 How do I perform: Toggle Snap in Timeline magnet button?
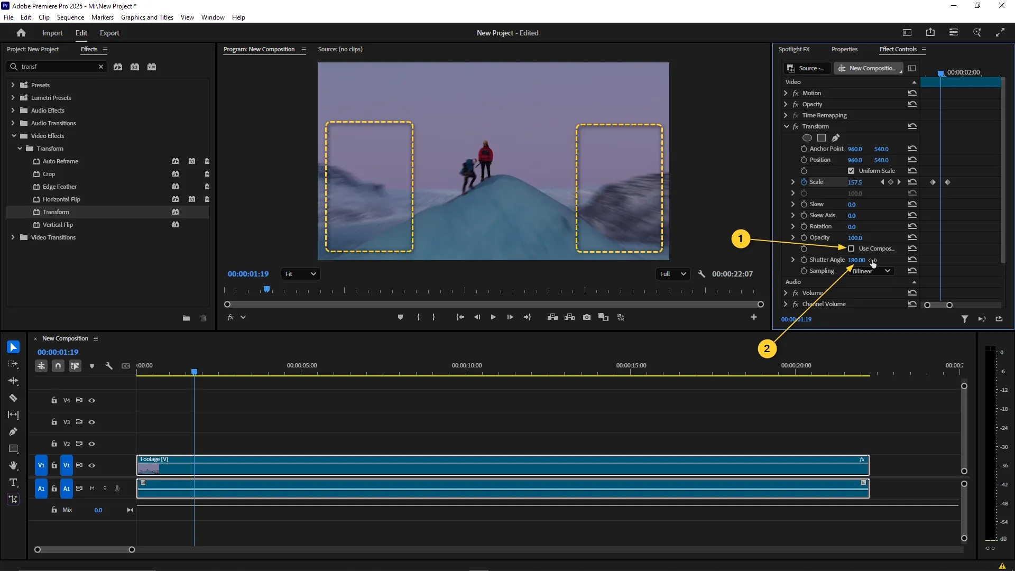58,366
